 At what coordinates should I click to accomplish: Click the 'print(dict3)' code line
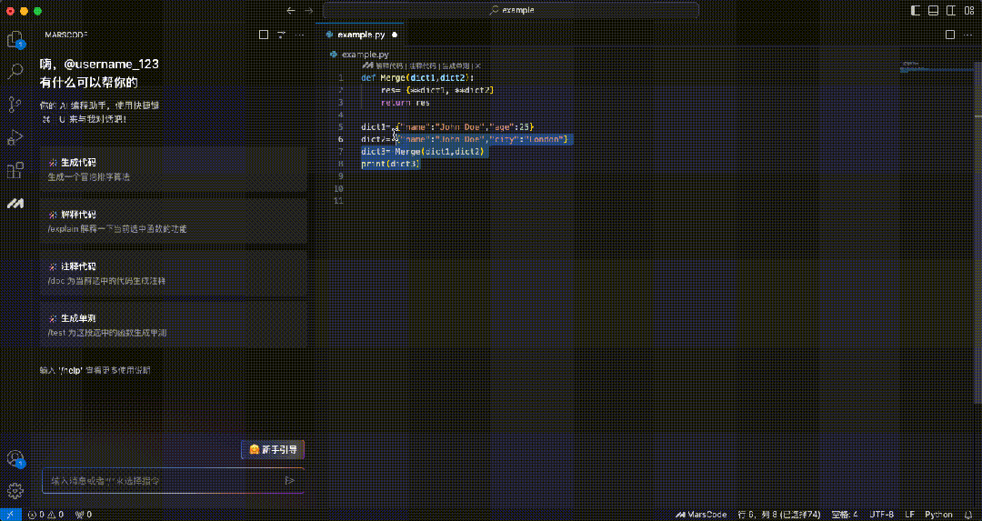[x=390, y=164]
